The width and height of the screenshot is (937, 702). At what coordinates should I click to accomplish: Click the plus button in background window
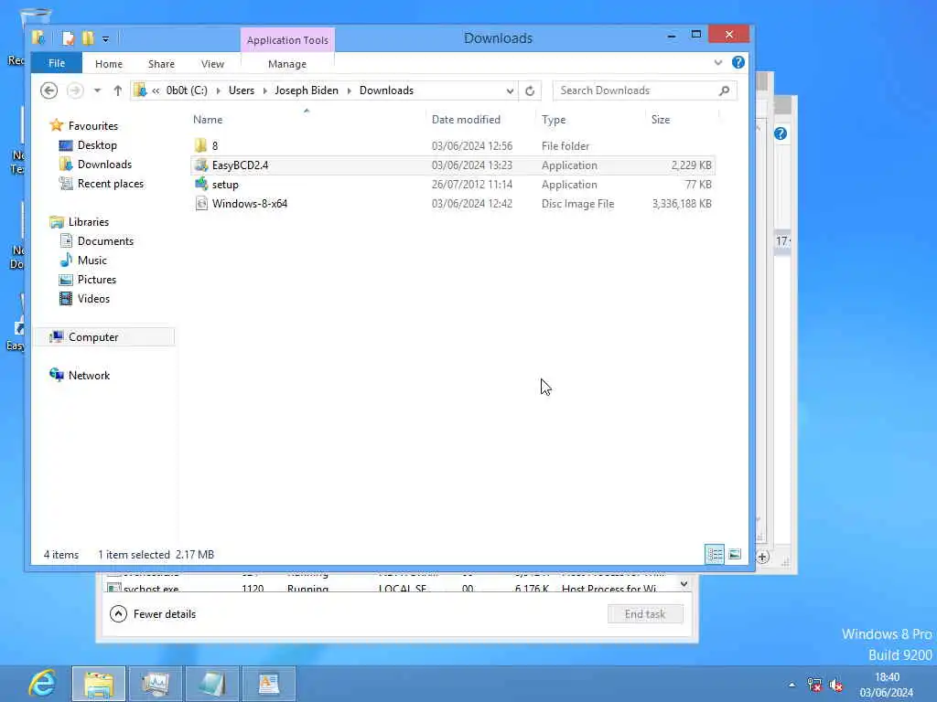tap(762, 558)
